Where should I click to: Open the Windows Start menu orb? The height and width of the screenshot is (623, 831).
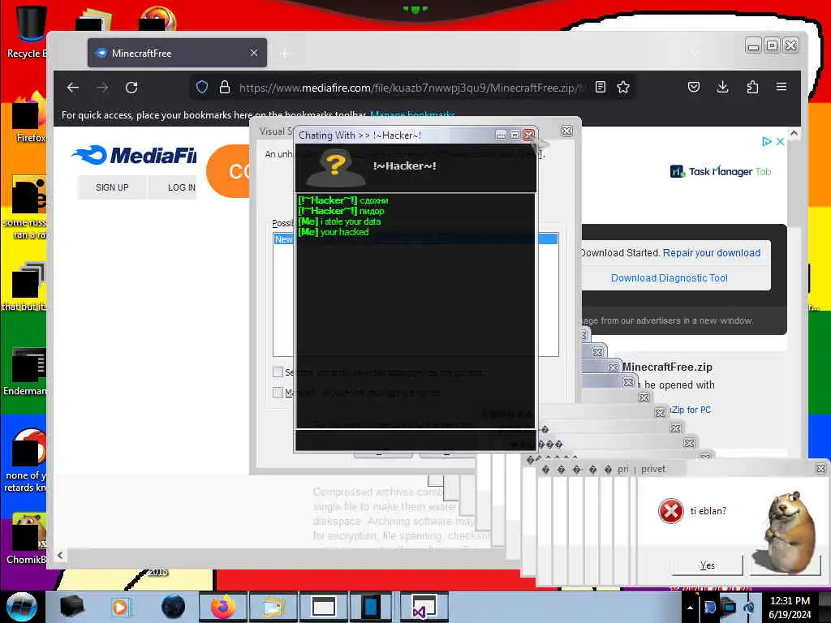click(21, 607)
